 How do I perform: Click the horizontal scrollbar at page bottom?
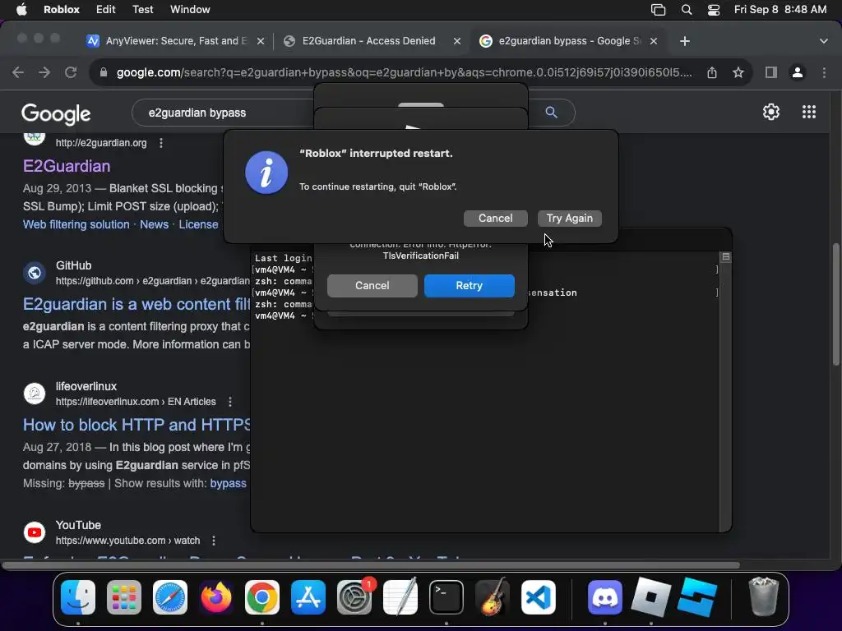[x=371, y=565]
